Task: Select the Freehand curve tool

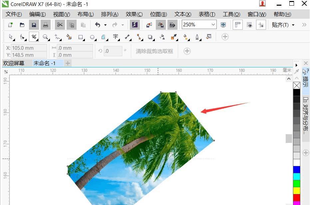Action: pyautogui.click(x=58, y=37)
